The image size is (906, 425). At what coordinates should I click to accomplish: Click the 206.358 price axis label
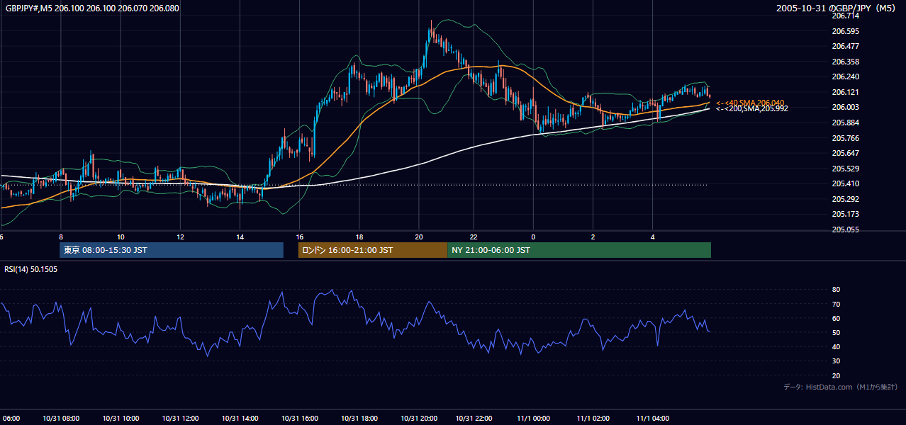(x=846, y=62)
